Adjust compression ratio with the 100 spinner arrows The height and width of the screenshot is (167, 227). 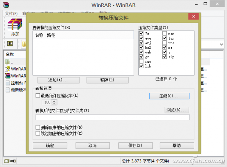(x=54, y=102)
